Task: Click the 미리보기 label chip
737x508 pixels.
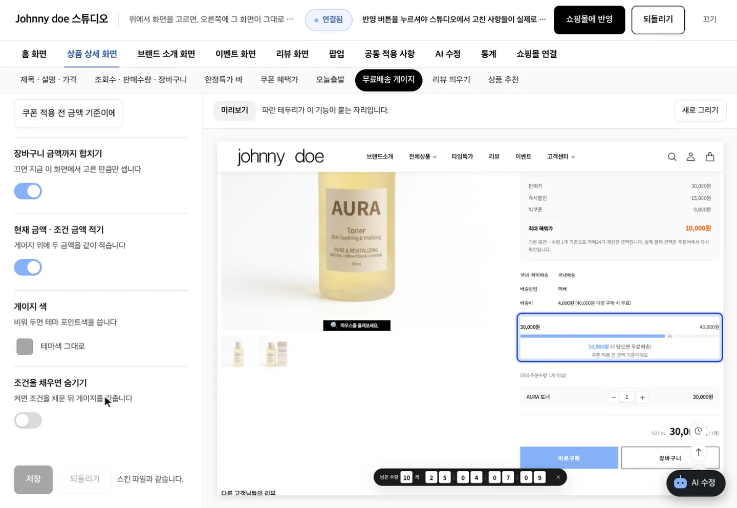Action: (x=234, y=110)
